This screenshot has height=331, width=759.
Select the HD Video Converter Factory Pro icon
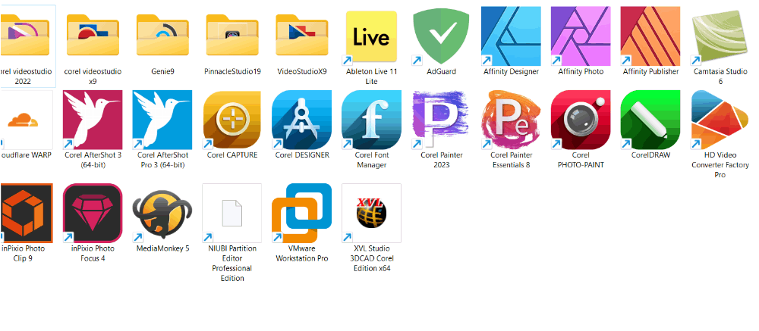point(720,120)
